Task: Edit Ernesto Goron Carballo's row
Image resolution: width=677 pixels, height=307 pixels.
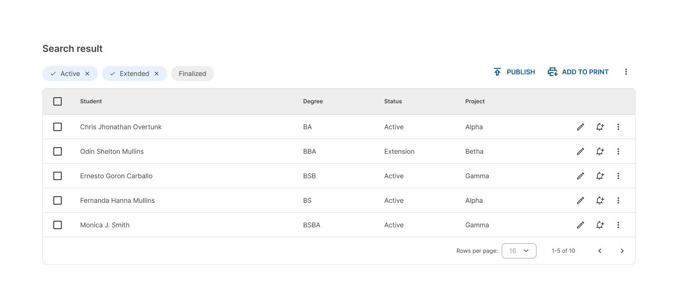Action: pyautogui.click(x=580, y=176)
